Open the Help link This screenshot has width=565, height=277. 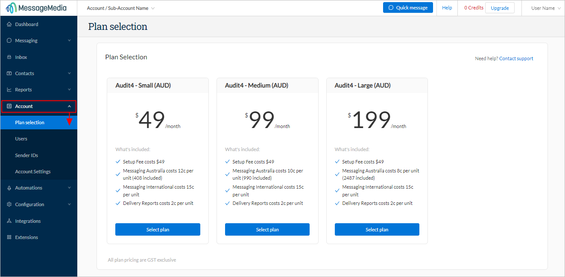[x=447, y=8]
